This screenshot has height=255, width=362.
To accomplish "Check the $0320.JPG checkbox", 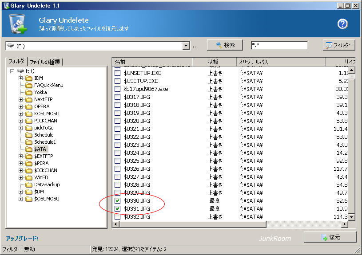I will point(118,121).
